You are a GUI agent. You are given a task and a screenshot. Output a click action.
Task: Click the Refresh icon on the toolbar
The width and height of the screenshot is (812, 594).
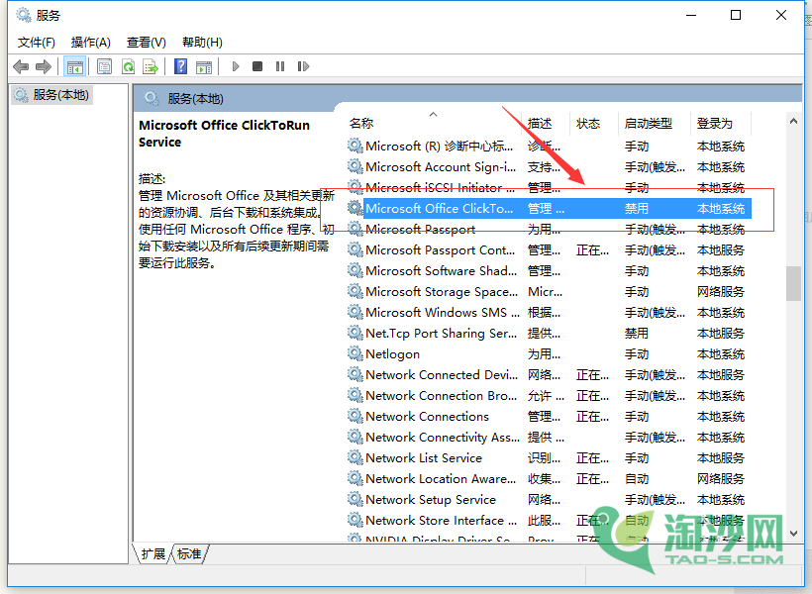[128, 66]
